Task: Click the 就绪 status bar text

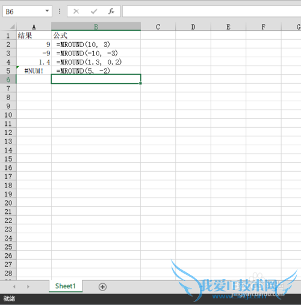Action: pyautogui.click(x=9, y=298)
